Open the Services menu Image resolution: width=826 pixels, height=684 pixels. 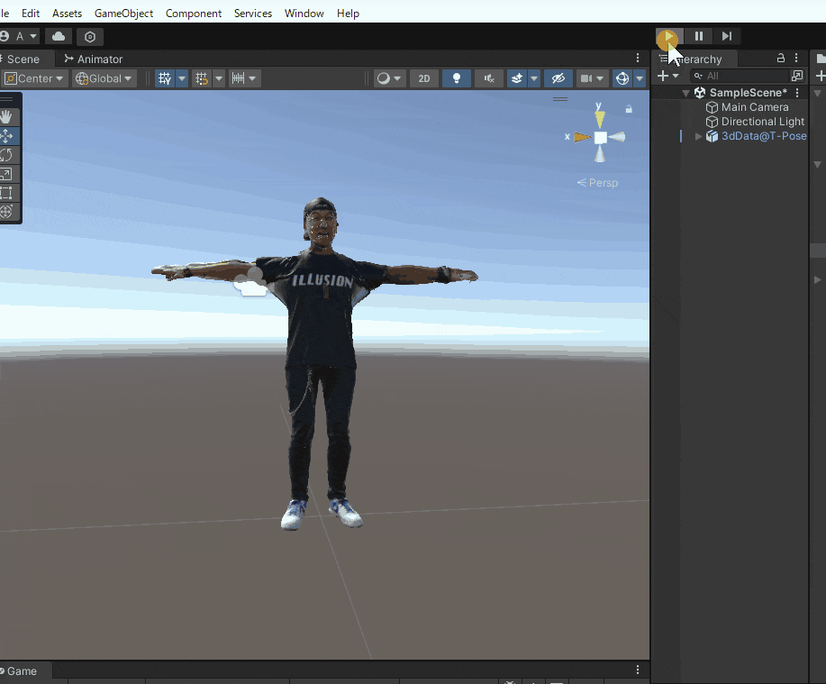click(253, 14)
